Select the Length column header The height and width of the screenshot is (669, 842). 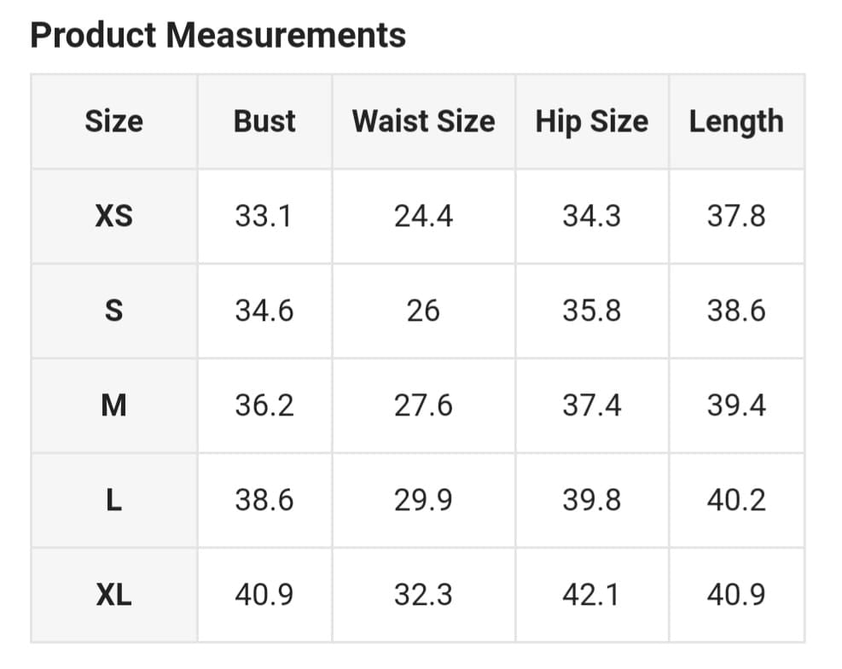[735, 121]
